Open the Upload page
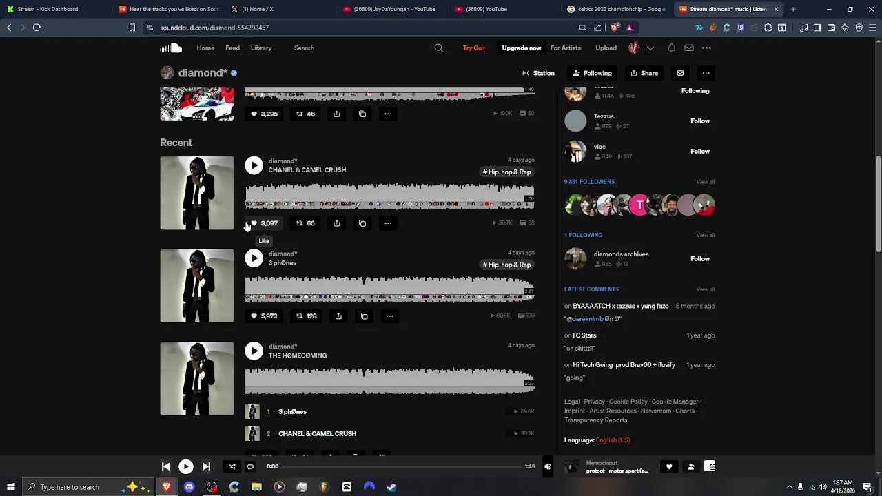 coord(606,48)
